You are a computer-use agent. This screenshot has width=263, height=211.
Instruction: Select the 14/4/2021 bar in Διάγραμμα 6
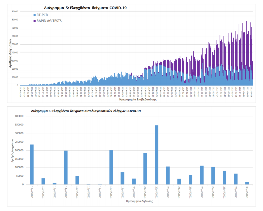click(66, 167)
